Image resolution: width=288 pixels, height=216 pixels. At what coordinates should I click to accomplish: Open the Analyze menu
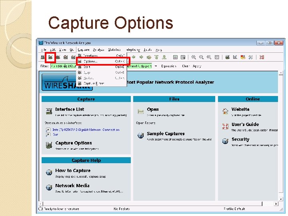point(99,50)
